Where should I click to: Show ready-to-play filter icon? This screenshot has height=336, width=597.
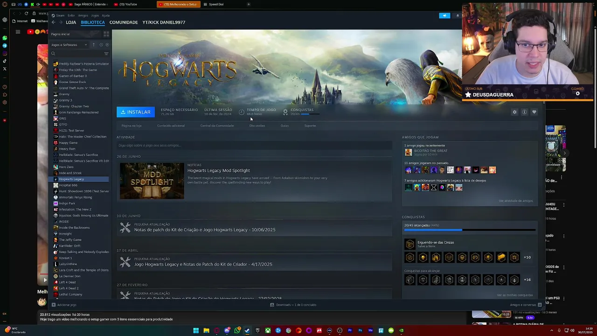(x=107, y=45)
